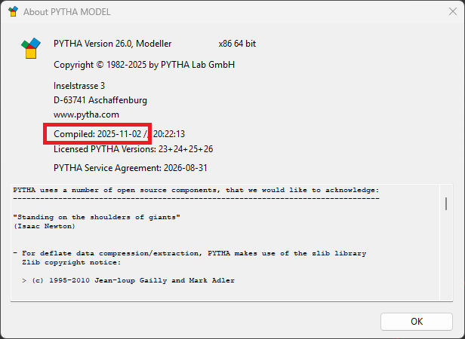Click the D-63741 Aschaffenburg line
This screenshot has height=339, width=465.
(100, 100)
